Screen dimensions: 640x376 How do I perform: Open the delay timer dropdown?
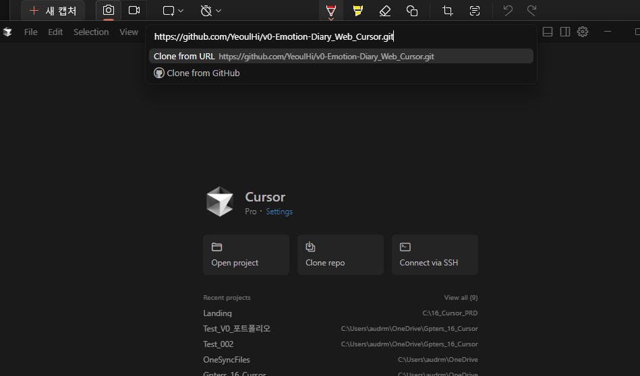point(210,11)
